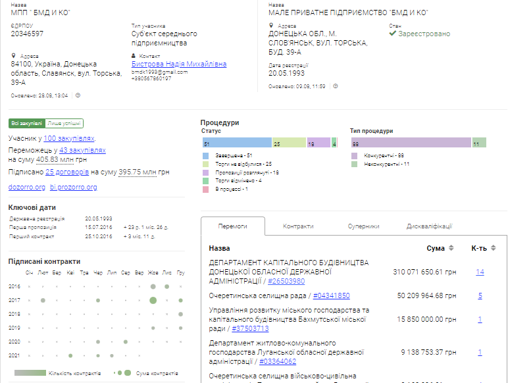
Task: Click the Кількість контрактів gradient legend bar
Action: pos(30,373)
